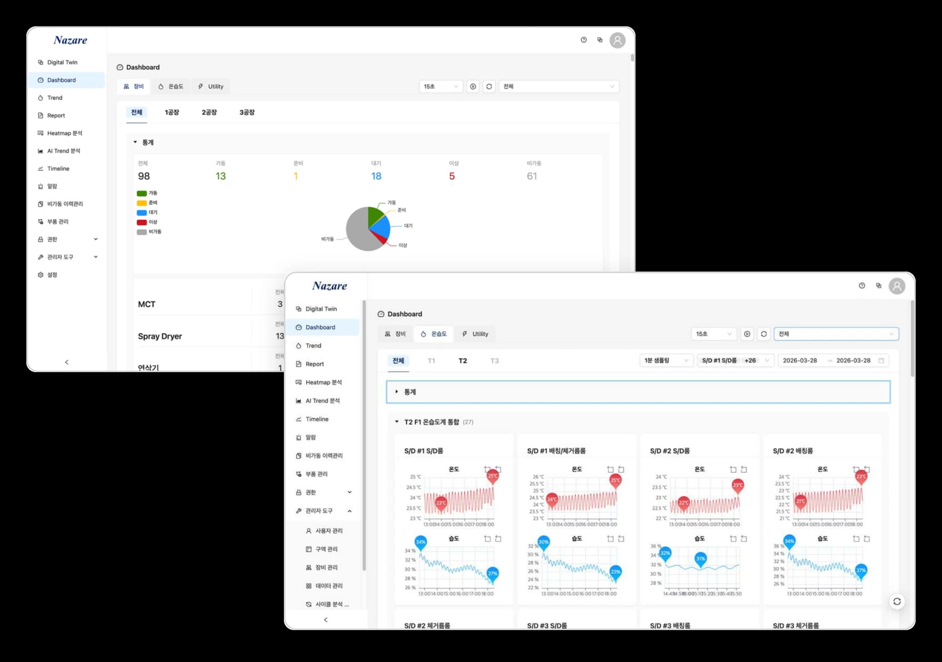
Task: Click the front window vertical scrollbar
Action: [912, 338]
